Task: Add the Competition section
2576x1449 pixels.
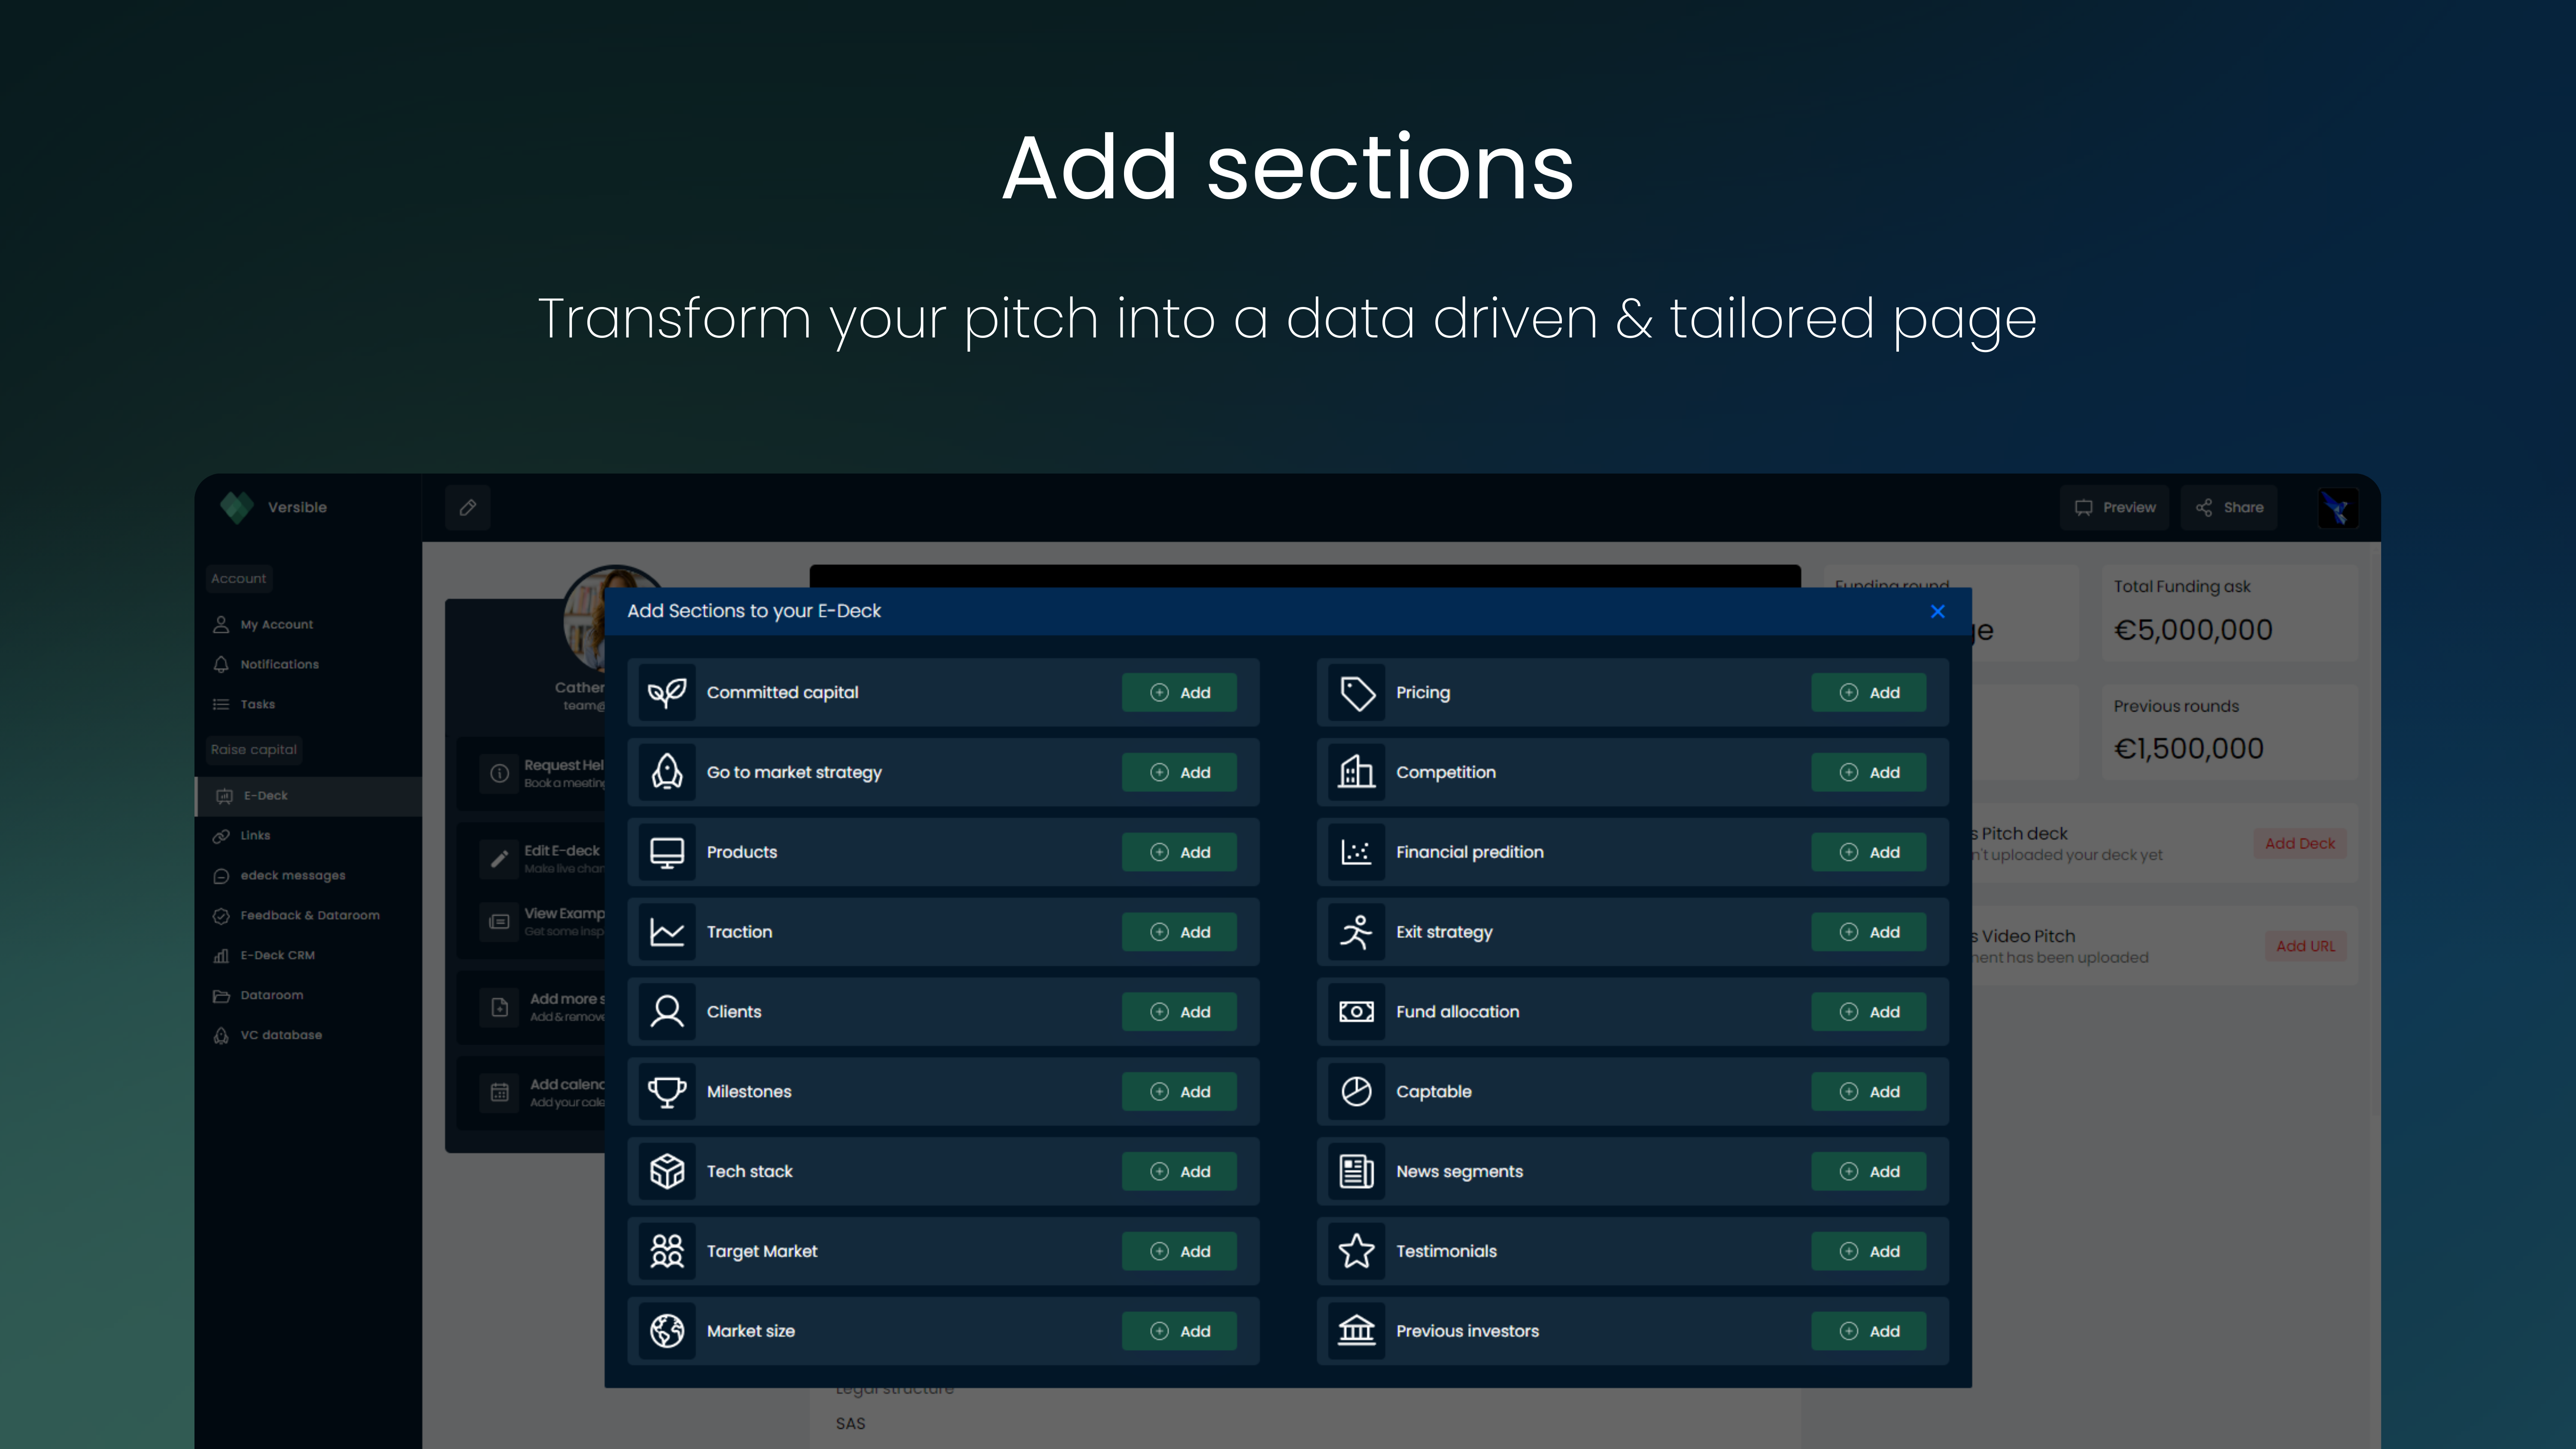Action: (1868, 772)
